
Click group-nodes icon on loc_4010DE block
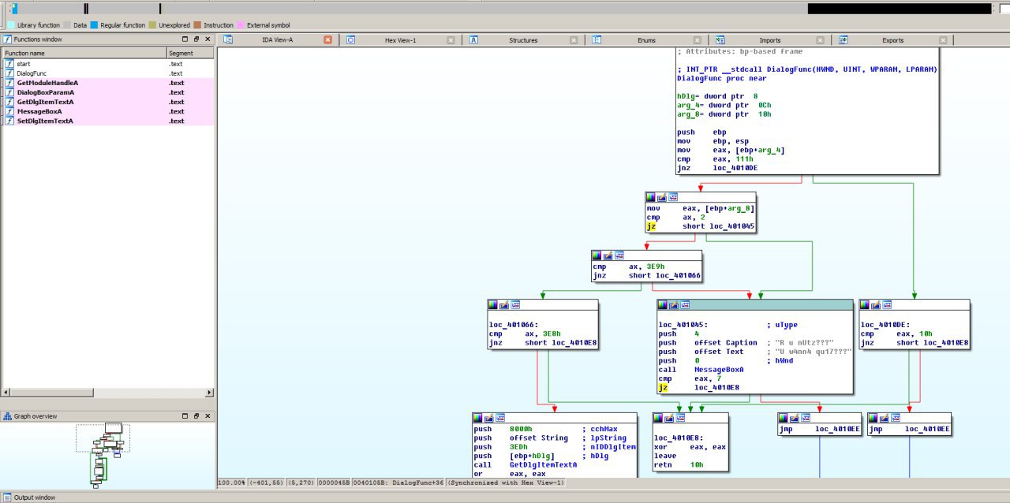[888, 304]
